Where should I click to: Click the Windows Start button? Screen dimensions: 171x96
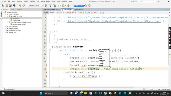tap(41, 93)
